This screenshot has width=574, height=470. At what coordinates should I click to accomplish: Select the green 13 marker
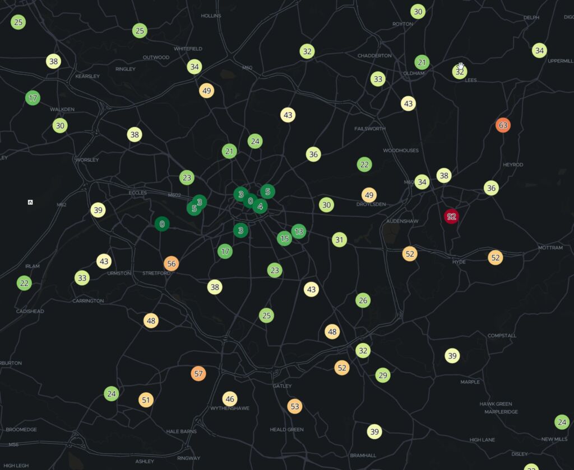299,232
